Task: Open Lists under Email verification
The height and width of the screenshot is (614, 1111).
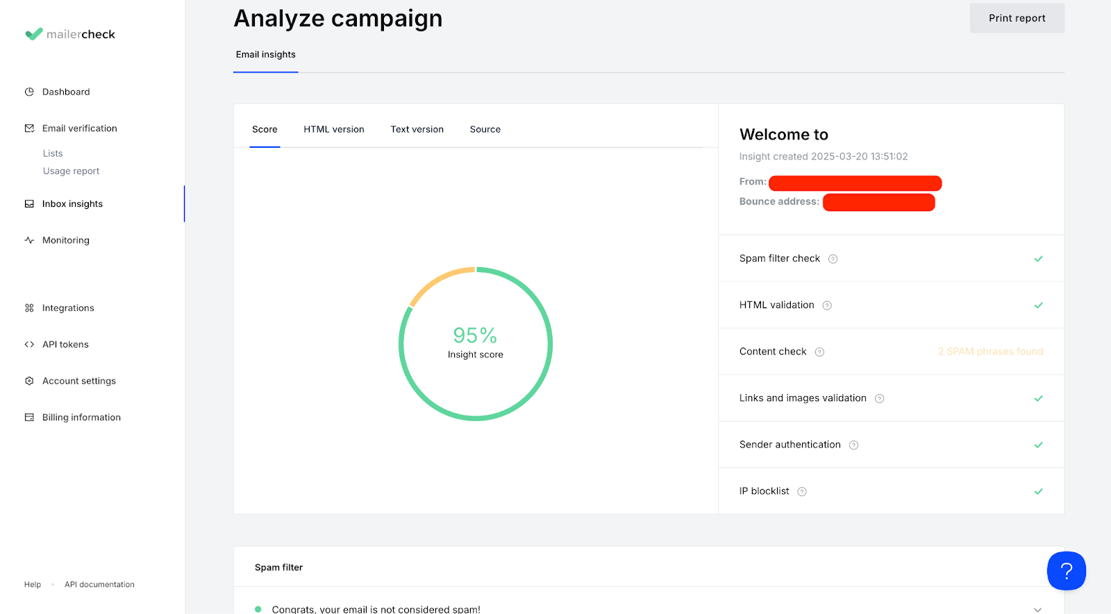Action: pyautogui.click(x=53, y=153)
